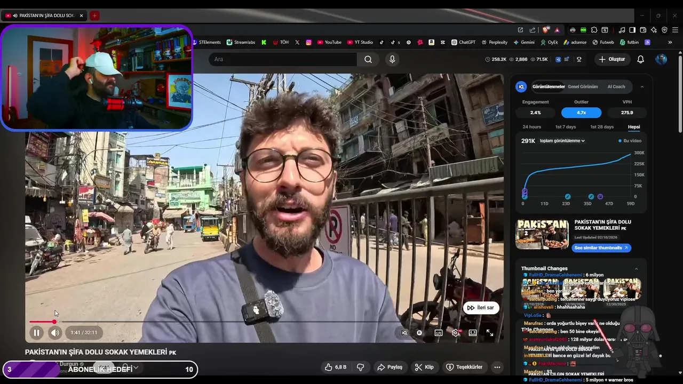Open the notifications bell
Image resolution: width=683 pixels, height=384 pixels.
[x=641, y=59]
